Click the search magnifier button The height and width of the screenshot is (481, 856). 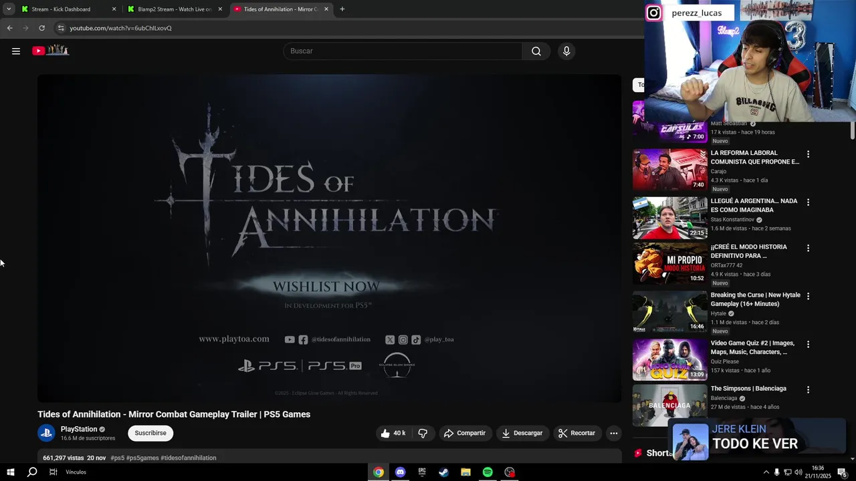pyautogui.click(x=536, y=51)
